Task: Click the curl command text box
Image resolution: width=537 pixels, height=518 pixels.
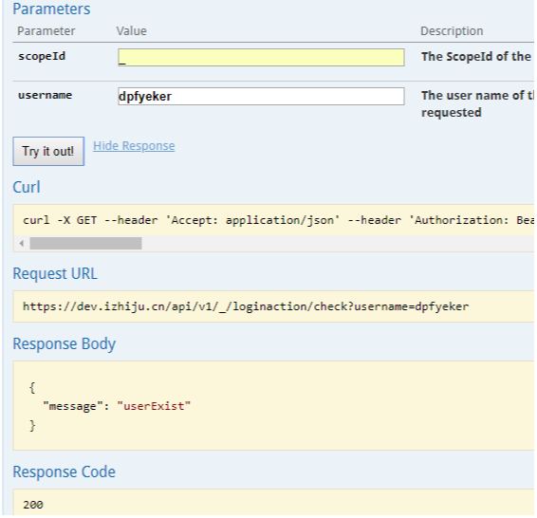Action: [x=273, y=220]
